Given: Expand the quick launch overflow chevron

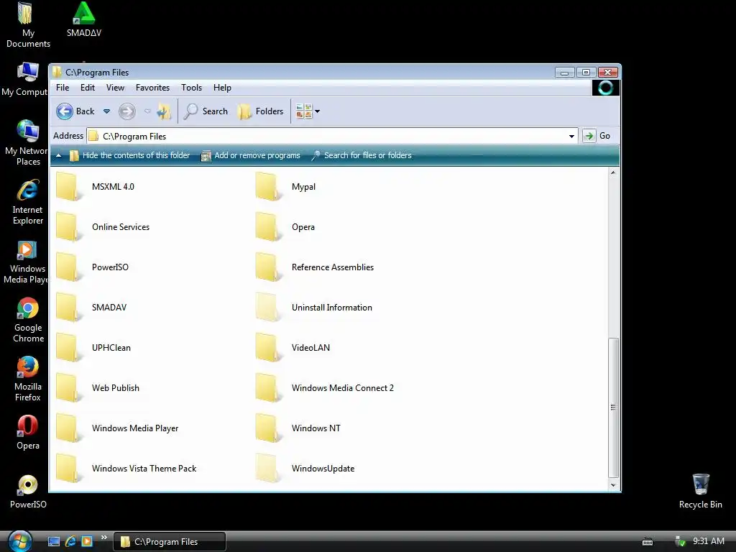Looking at the screenshot, I should tap(103, 538).
